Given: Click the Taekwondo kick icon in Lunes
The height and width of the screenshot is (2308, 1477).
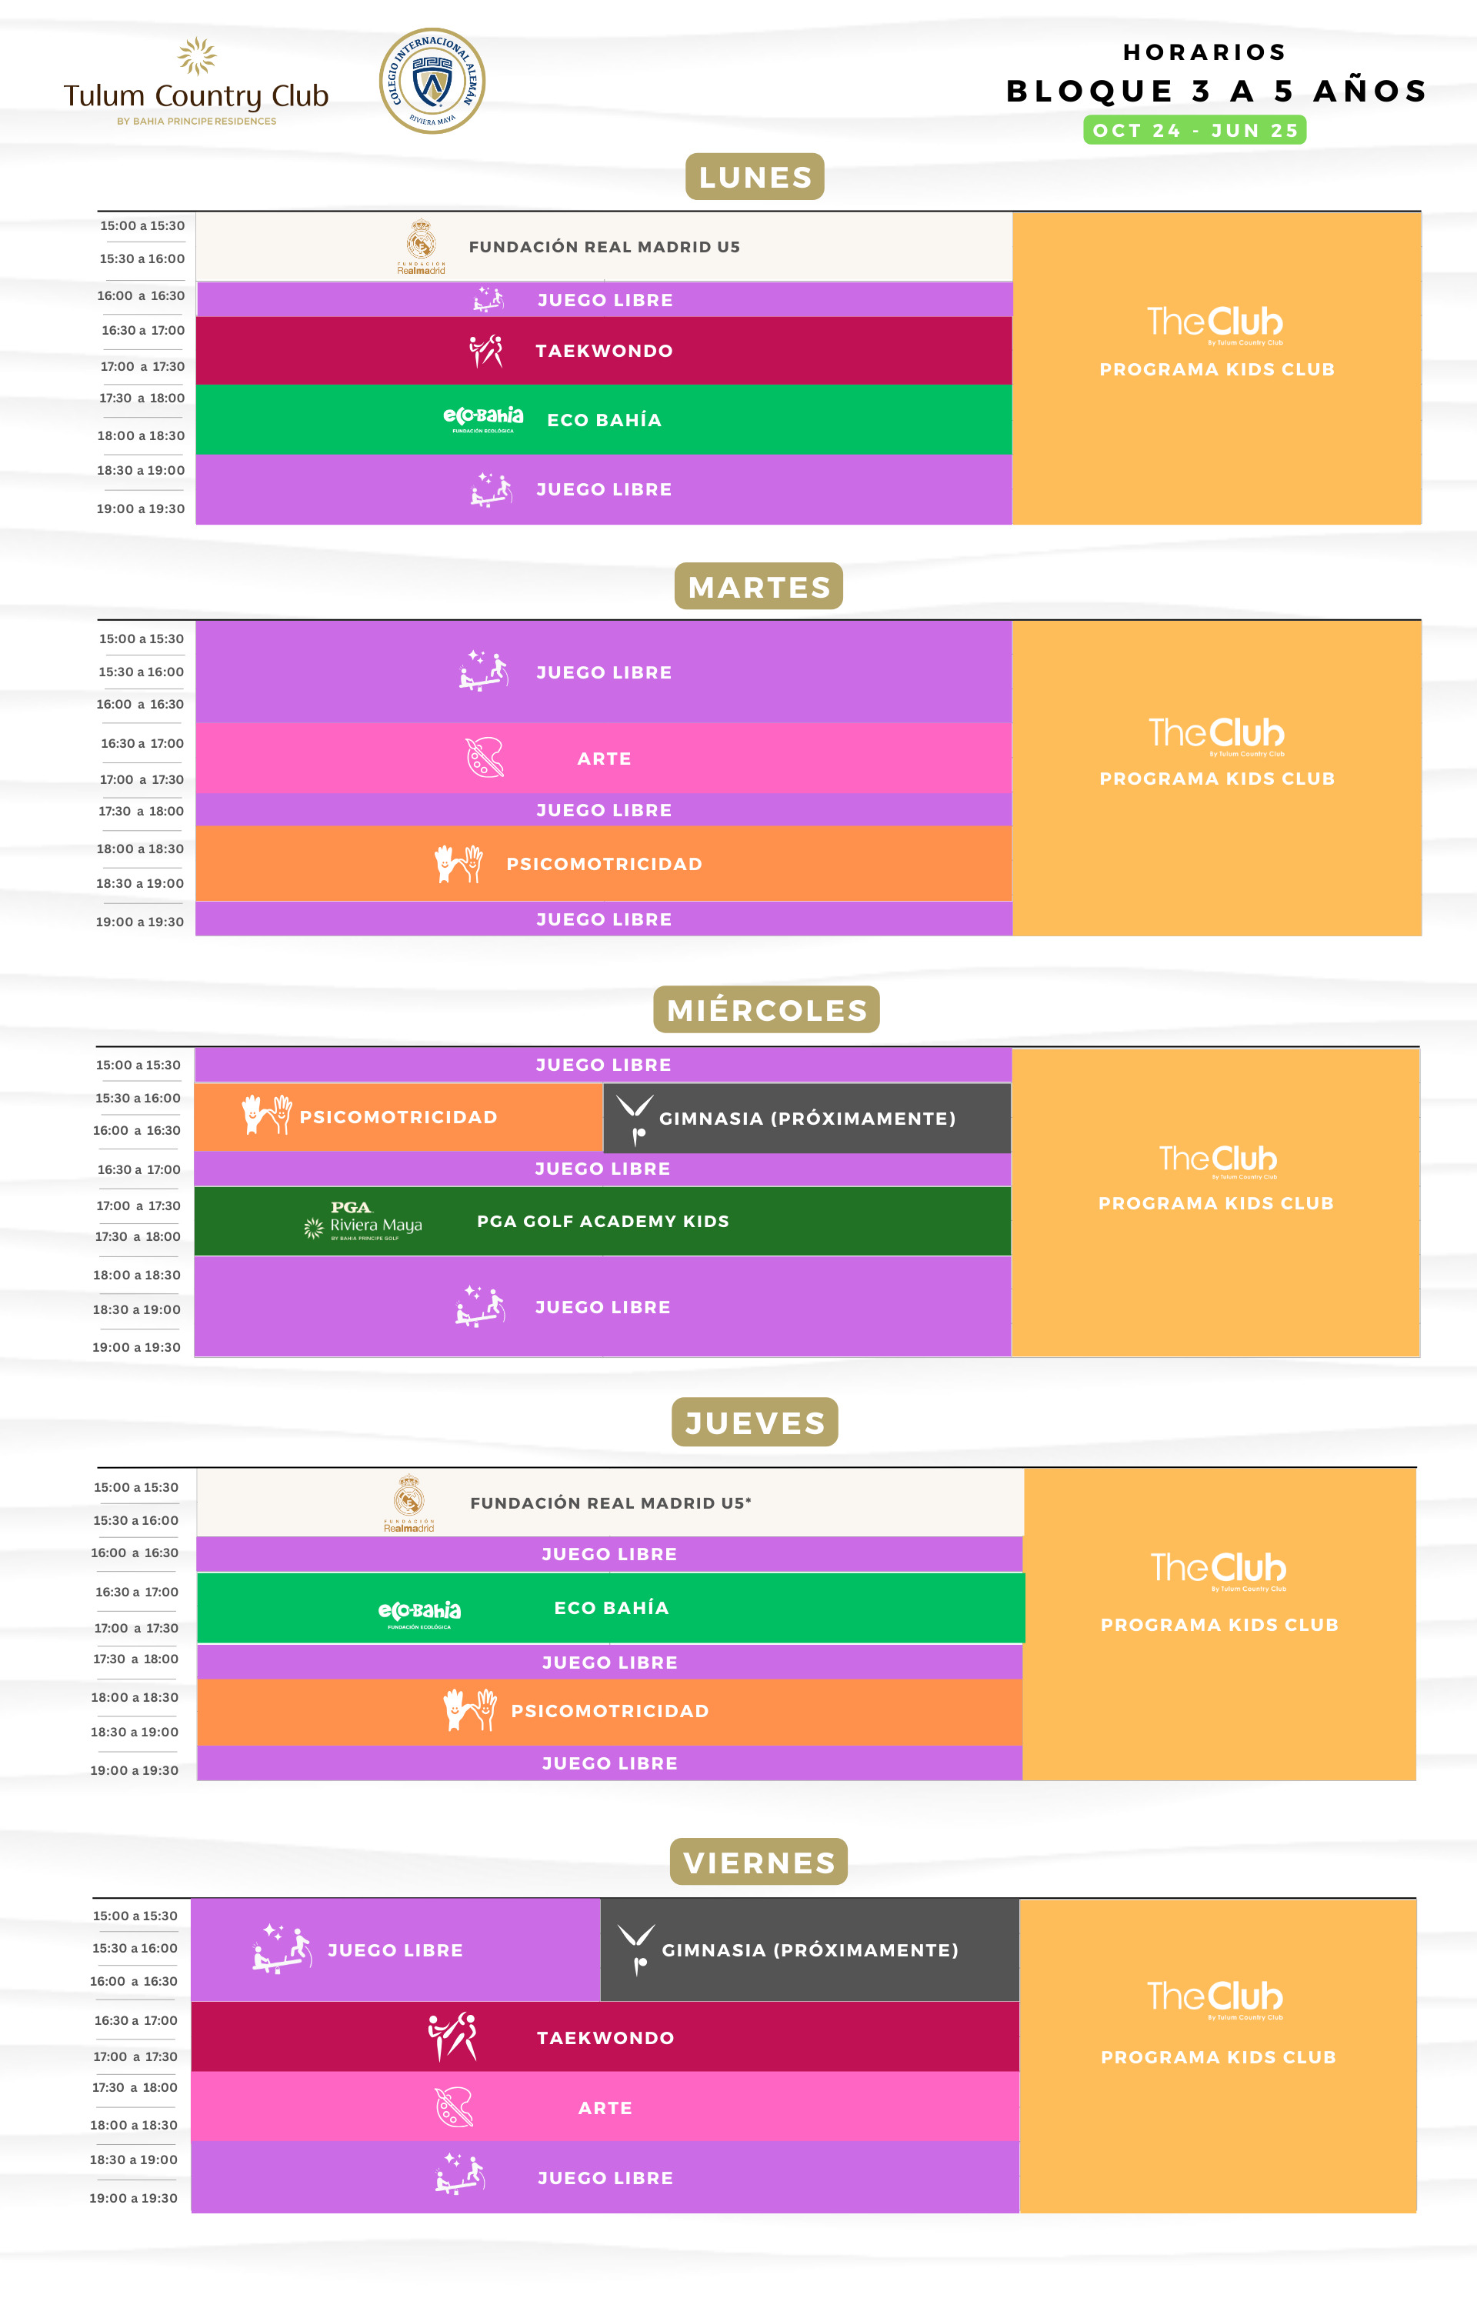Looking at the screenshot, I should click(486, 351).
